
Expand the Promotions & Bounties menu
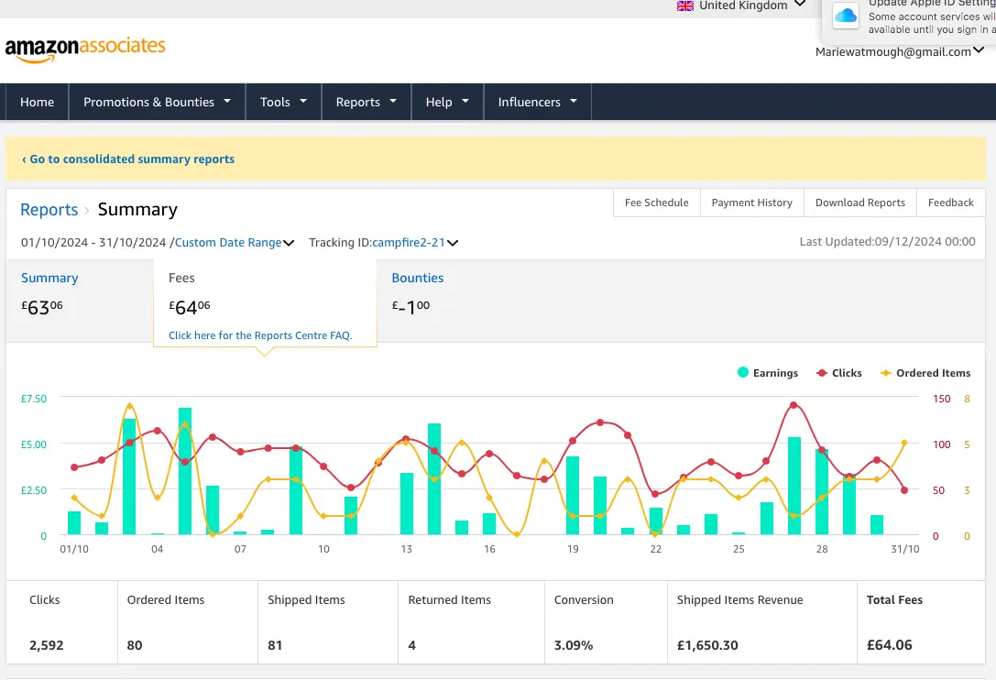(x=157, y=102)
